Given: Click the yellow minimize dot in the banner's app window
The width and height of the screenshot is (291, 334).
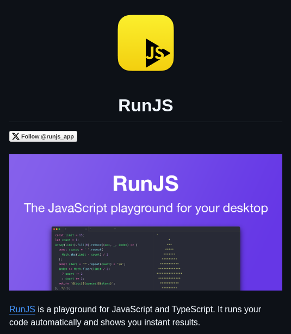Looking at the screenshot, I should (x=57, y=229).
